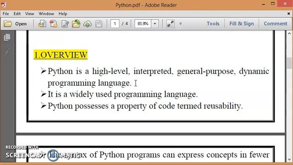The width and height of the screenshot is (293, 165).
Task: Open the Window menu
Action: point(46,14)
